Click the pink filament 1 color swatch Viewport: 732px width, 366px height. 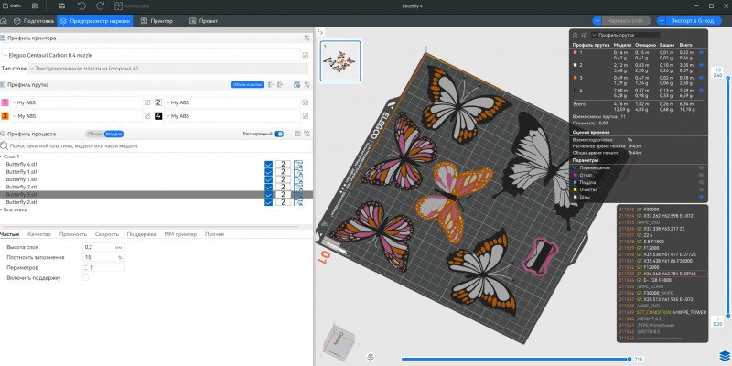pyautogui.click(x=5, y=102)
